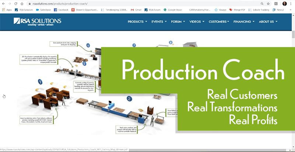The width and height of the screenshot is (295, 152).
Task: Click the "Track parts, products, and projects" caption
Action: [x=127, y=130]
